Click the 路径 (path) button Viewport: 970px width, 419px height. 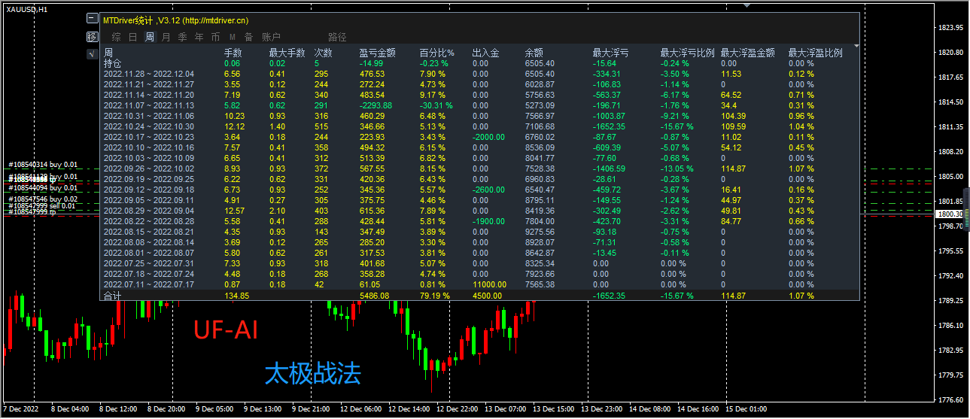pos(337,37)
